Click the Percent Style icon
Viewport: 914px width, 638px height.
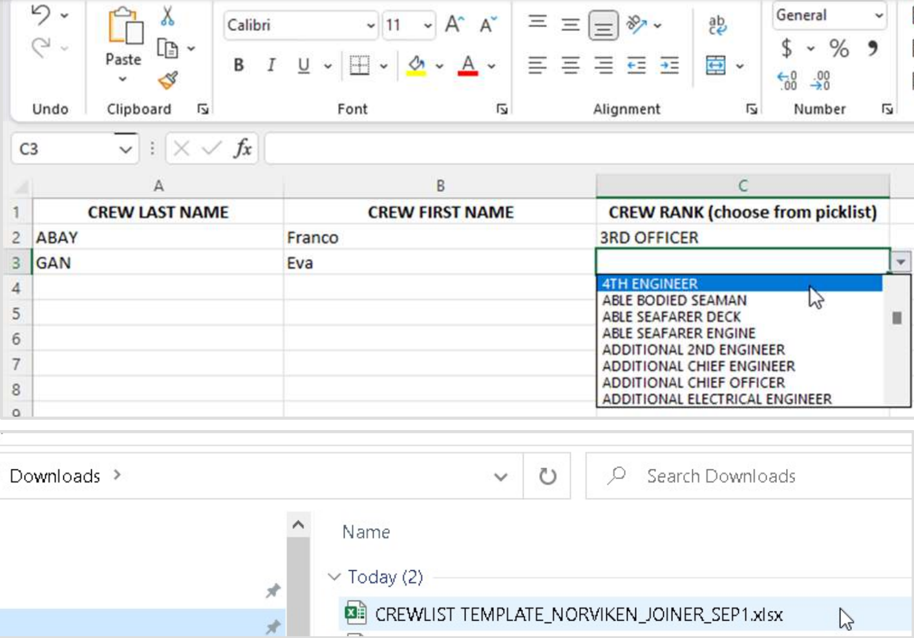pyautogui.click(x=839, y=48)
